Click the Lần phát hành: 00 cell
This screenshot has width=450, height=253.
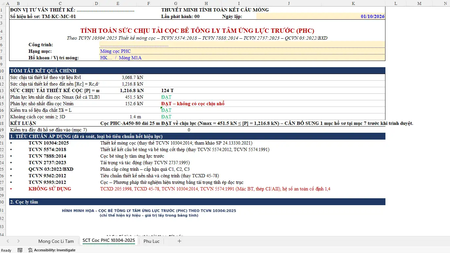(180, 16)
